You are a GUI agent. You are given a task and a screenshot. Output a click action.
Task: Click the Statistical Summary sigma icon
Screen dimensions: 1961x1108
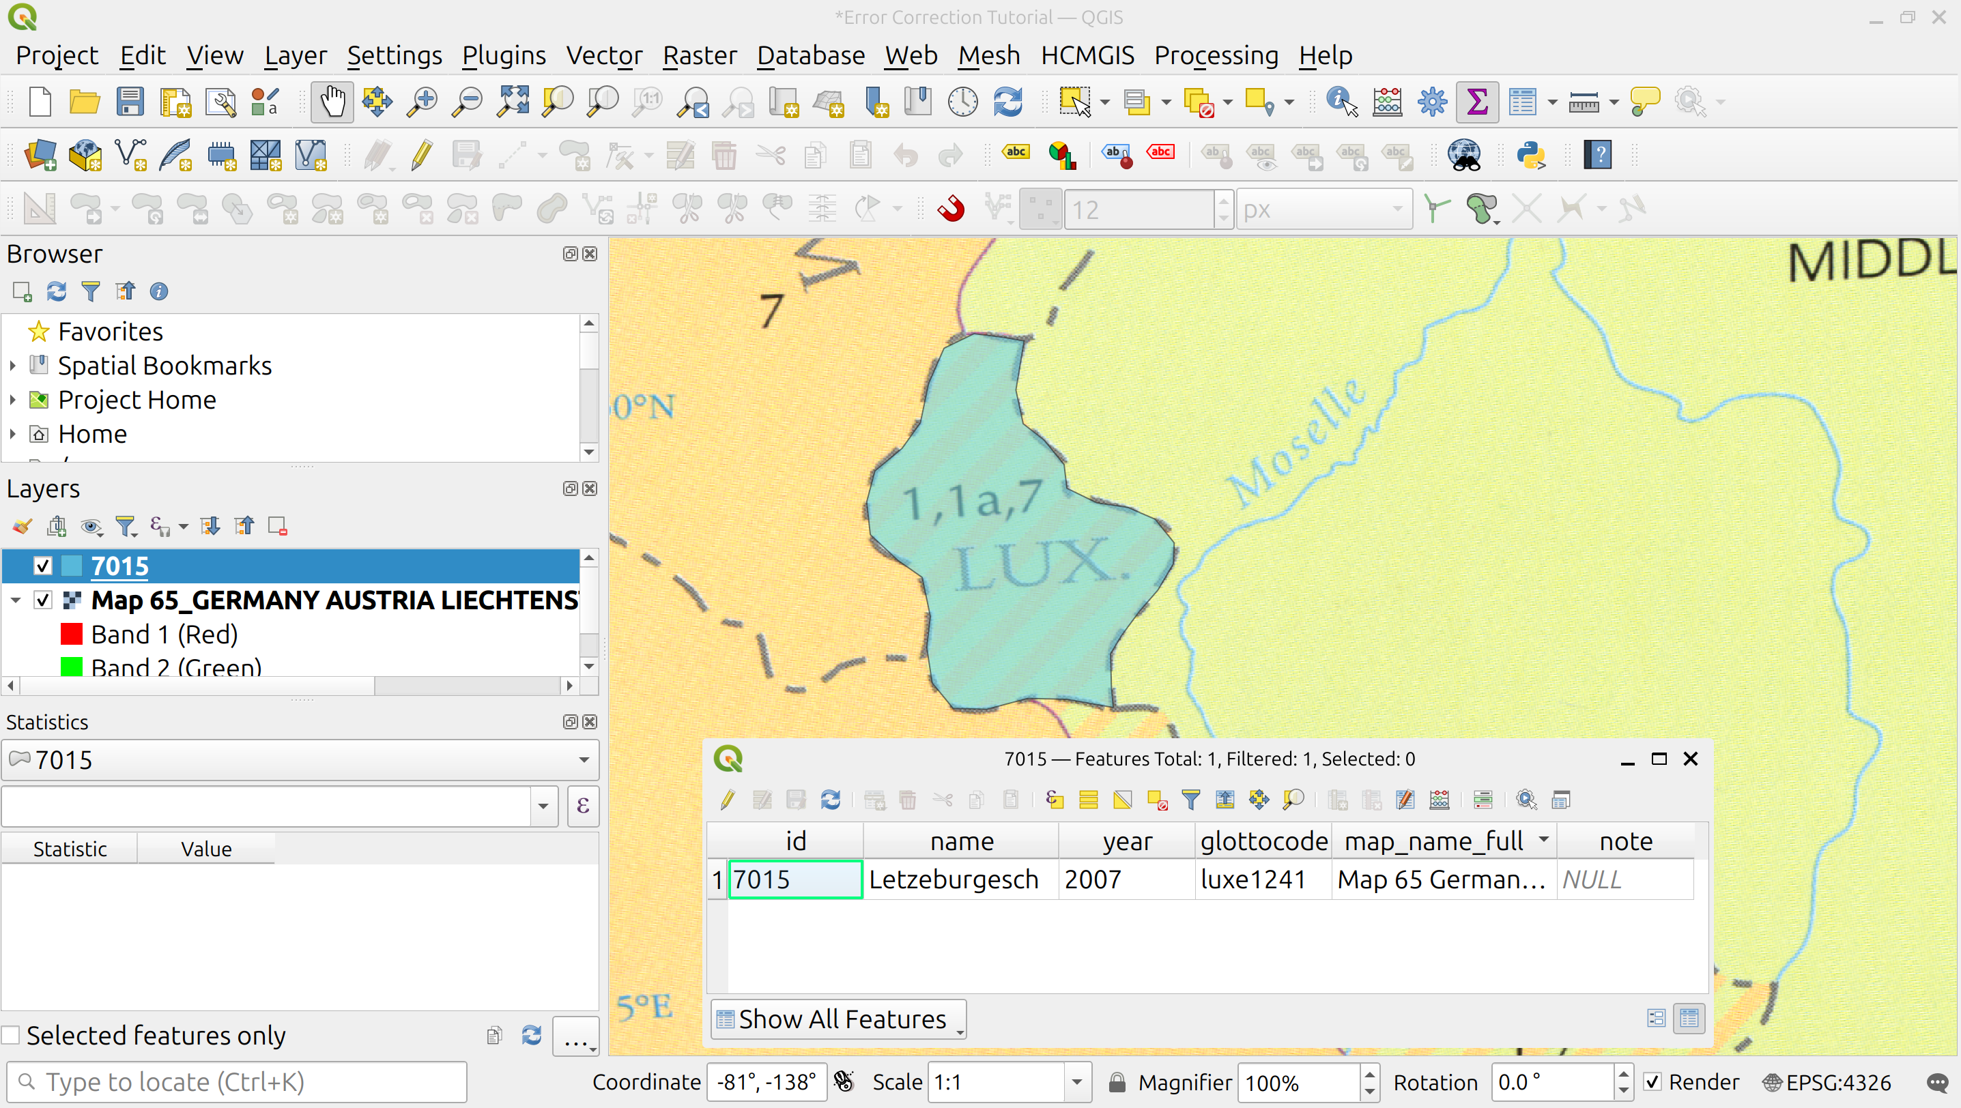click(1477, 102)
